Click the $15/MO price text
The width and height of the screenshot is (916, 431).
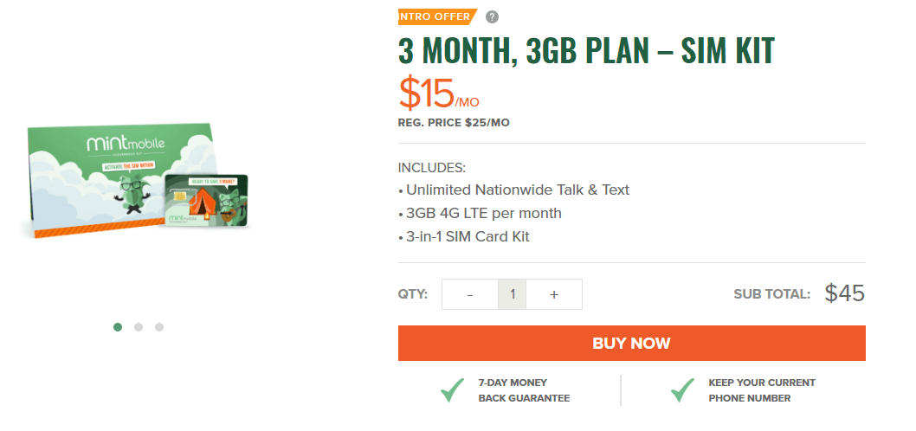point(439,93)
